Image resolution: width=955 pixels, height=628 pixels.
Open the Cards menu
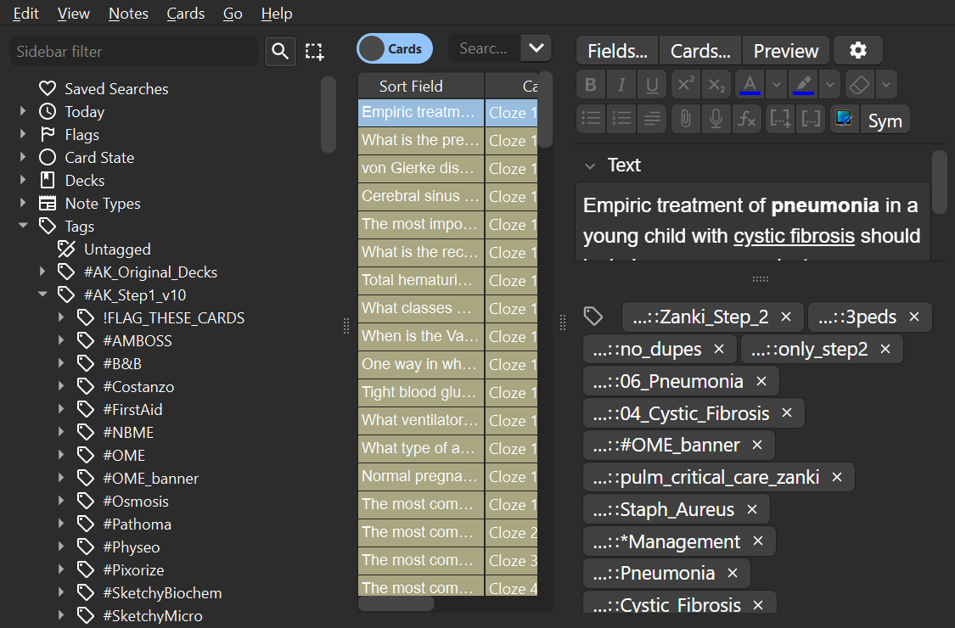pos(185,14)
